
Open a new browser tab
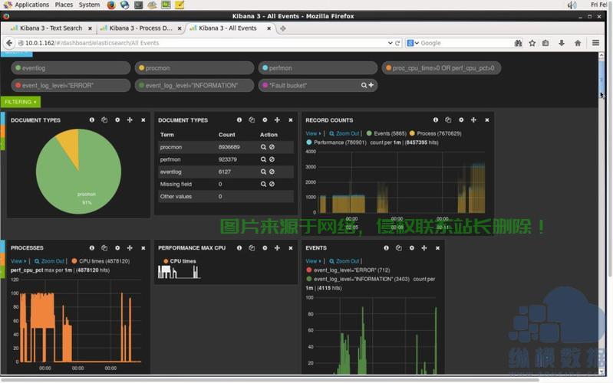282,28
